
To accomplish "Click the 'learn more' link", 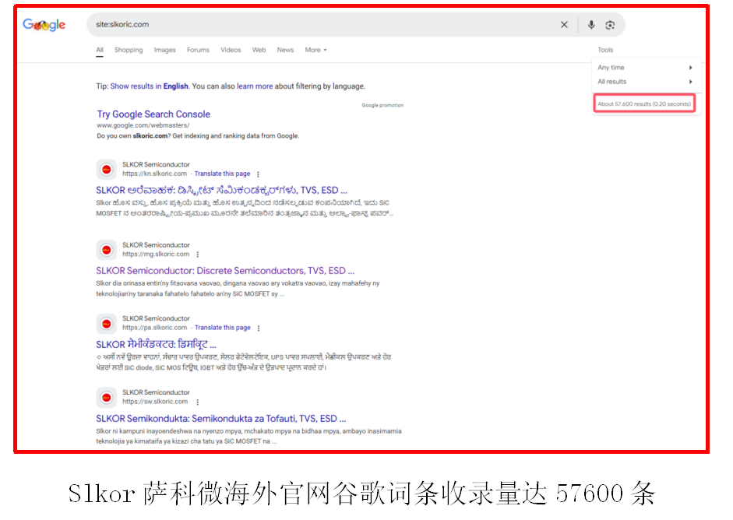I will [x=255, y=86].
